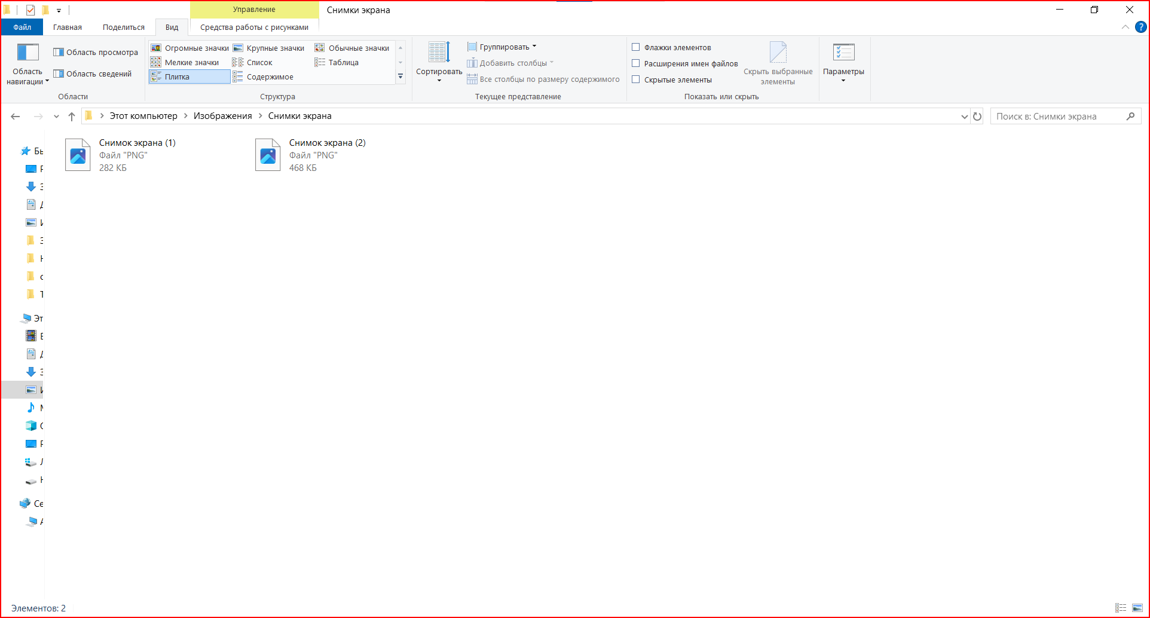This screenshot has height=618, width=1150.
Task: Expand the layout gallery more arrow
Action: point(400,77)
